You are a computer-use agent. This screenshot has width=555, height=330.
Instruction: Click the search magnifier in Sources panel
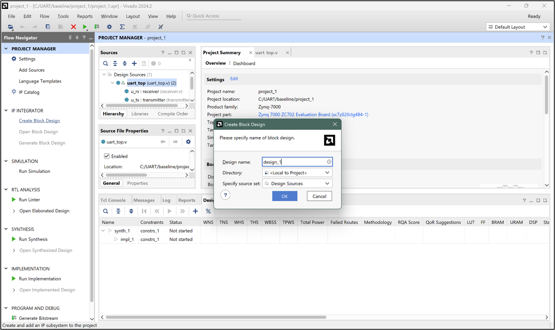(105, 63)
